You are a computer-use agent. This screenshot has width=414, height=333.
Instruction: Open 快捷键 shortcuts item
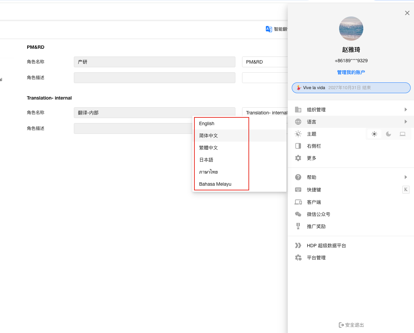coord(351,190)
